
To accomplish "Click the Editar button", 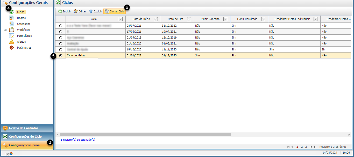I will point(80,11).
